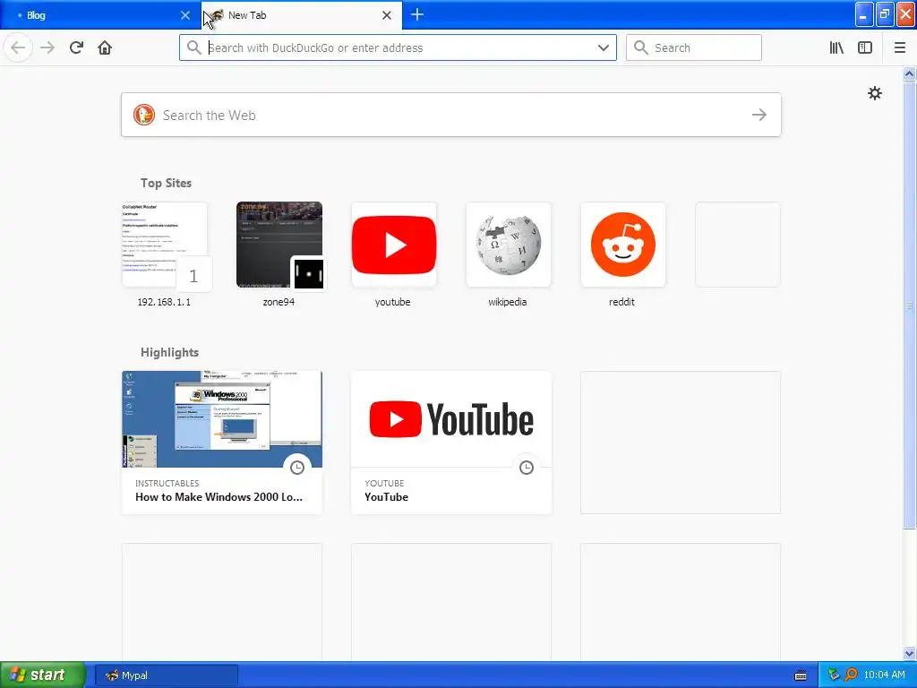This screenshot has width=917, height=688.
Task: Click the orange magnifier tray icon
Action: point(851,675)
